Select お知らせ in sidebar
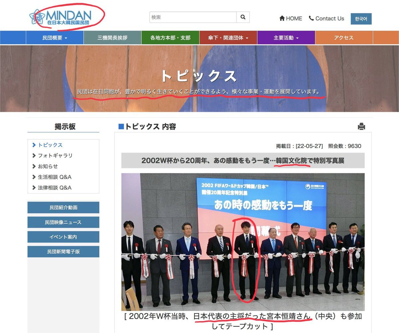This screenshot has width=399, height=333. tap(48, 166)
